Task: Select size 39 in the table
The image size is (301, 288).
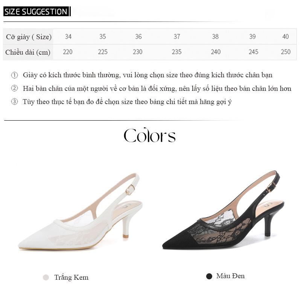Action: pos(252,37)
